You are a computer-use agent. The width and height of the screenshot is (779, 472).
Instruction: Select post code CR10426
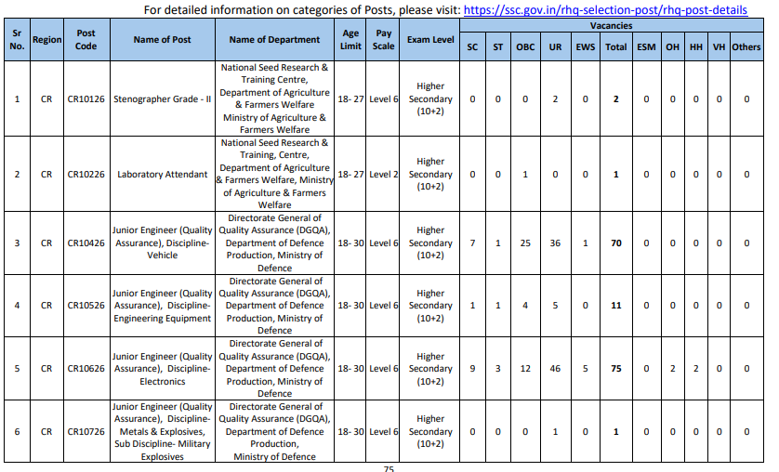[x=86, y=243]
